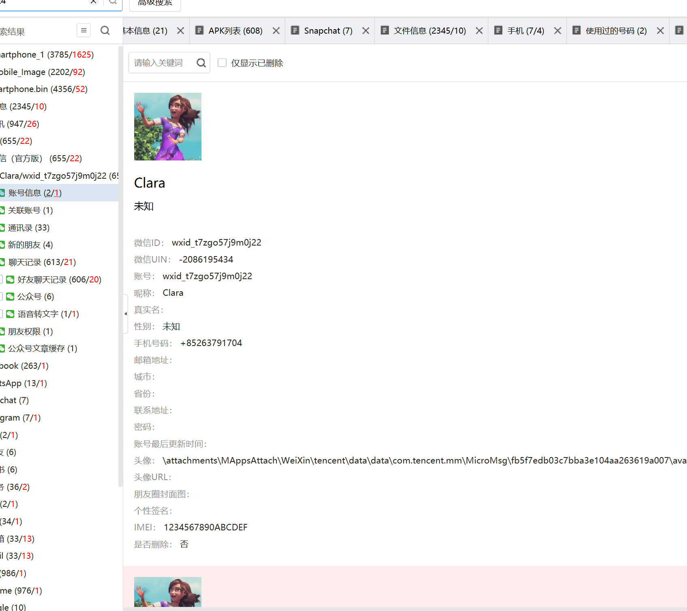687x611 pixels.
Task: Click the 微信ID value wxid_t7zgo57j9m0j22
Action: (216, 243)
